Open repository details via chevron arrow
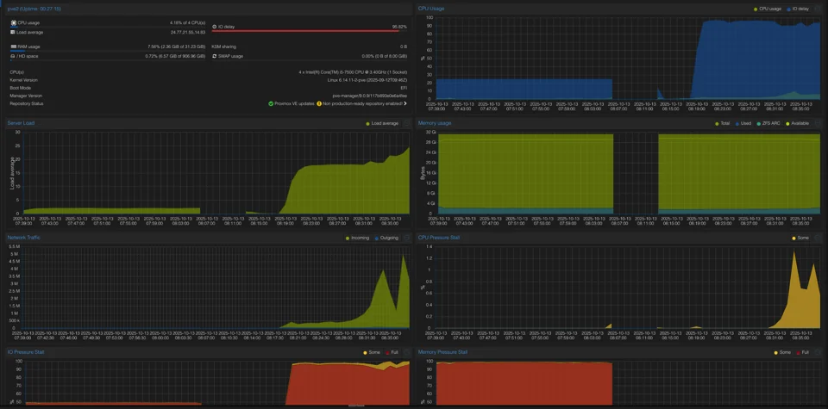 click(x=405, y=104)
